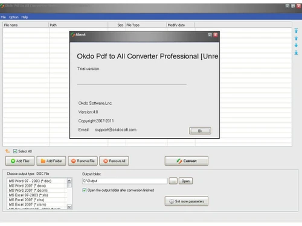This screenshot has height=226, width=302.
Task: Select MS Excel 2007 (*.xlsm) output type
Action: (x=37, y=204)
